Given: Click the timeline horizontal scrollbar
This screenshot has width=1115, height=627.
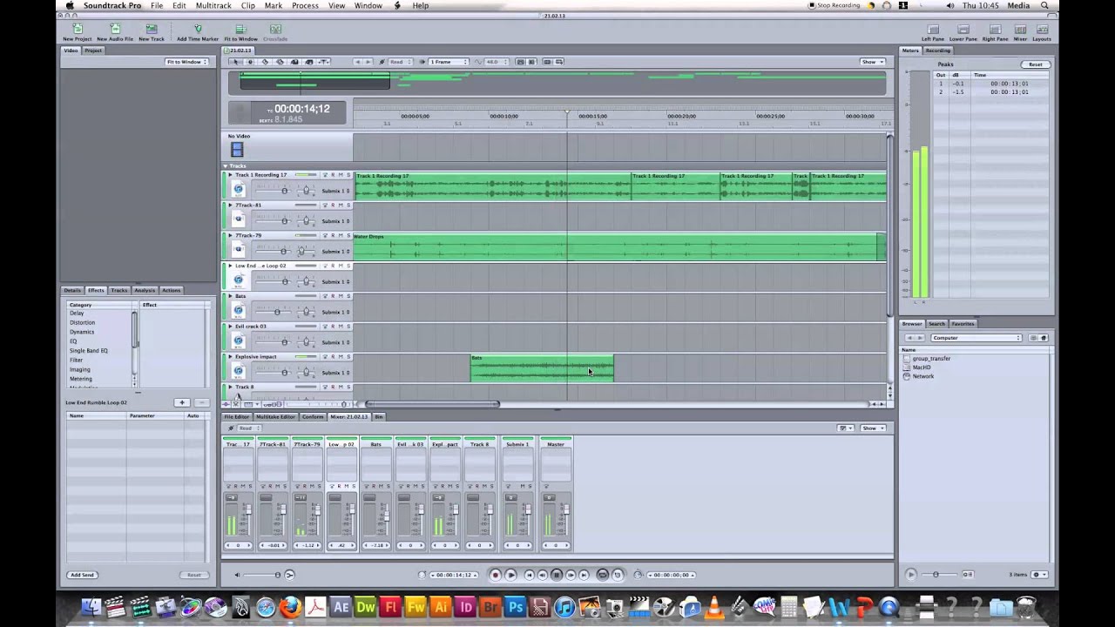Looking at the screenshot, I should 433,404.
